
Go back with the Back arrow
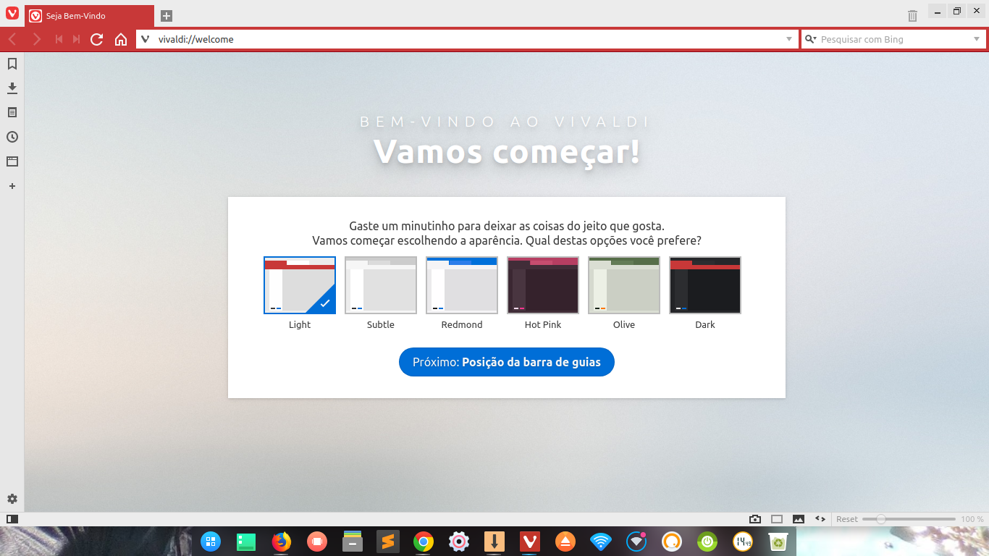(x=12, y=39)
